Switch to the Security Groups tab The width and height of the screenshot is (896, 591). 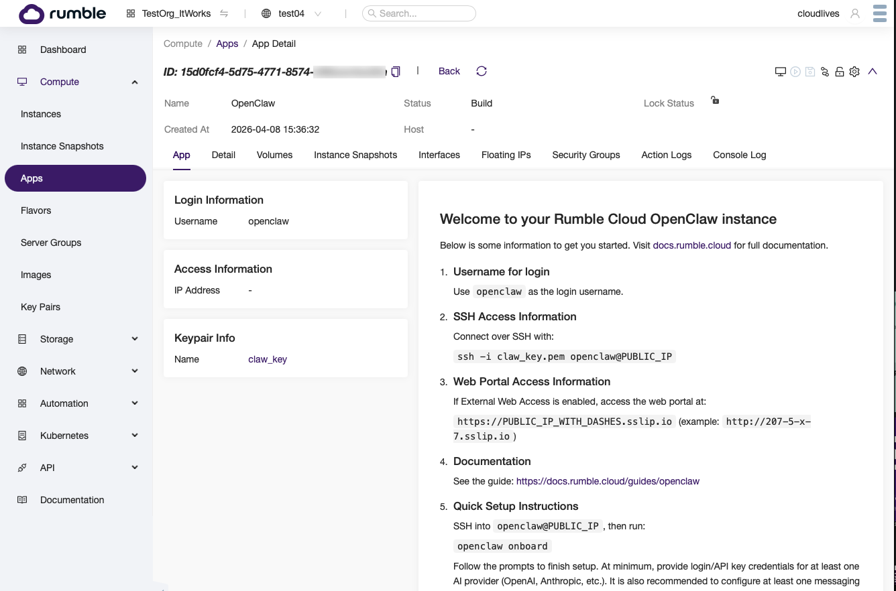tap(585, 155)
